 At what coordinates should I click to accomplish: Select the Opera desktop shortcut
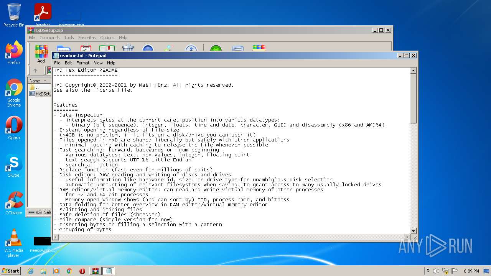(14, 128)
